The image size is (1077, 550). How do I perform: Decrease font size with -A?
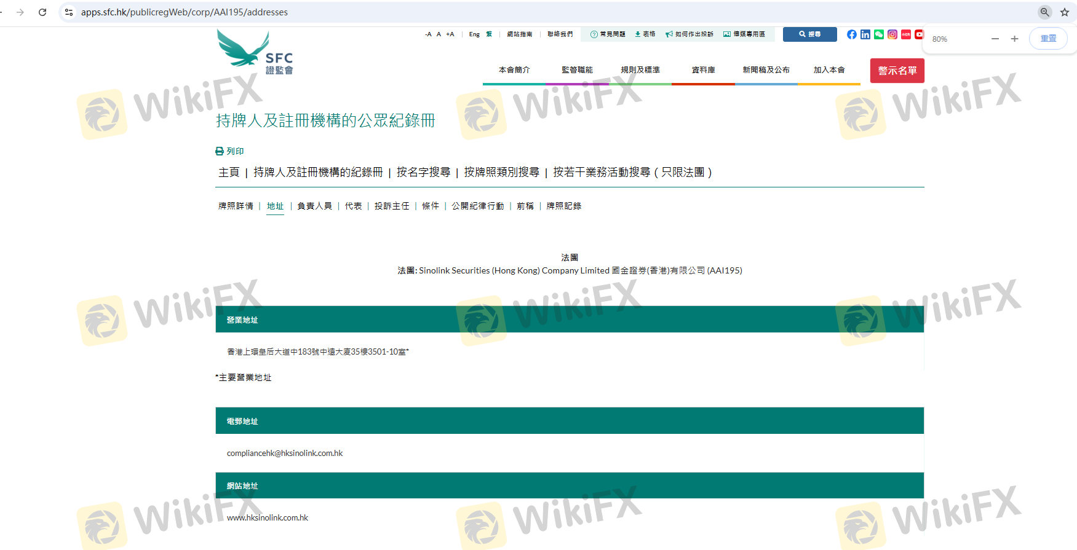(x=428, y=34)
